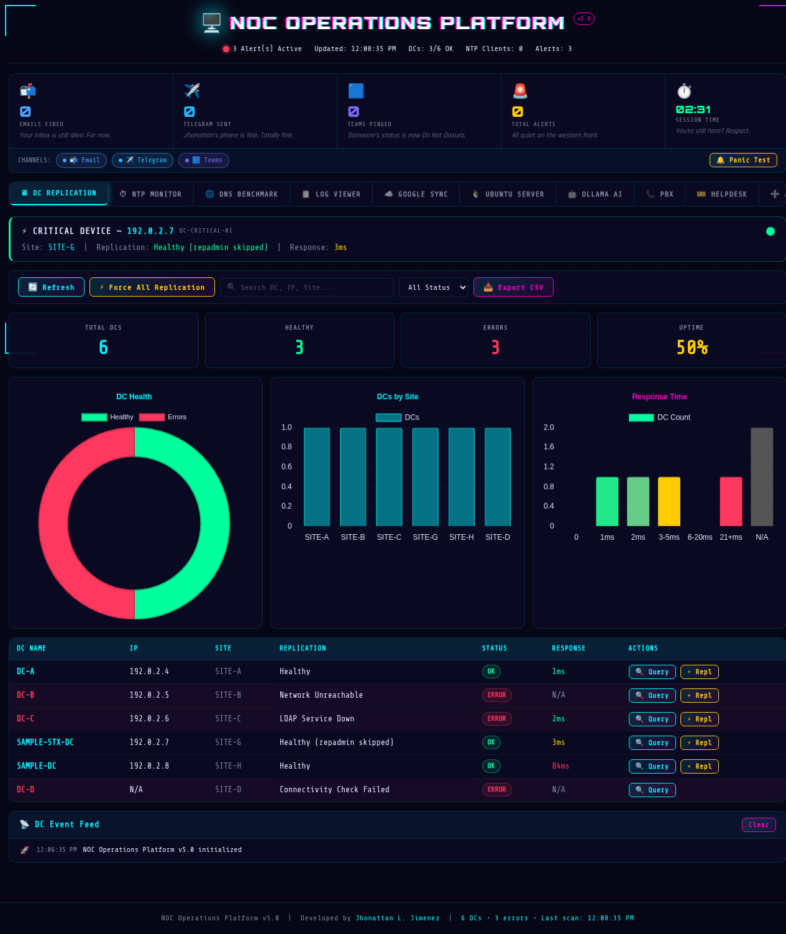Click the Uptime 50% stat card
Viewport: 786px width, 934px height.
coord(692,340)
